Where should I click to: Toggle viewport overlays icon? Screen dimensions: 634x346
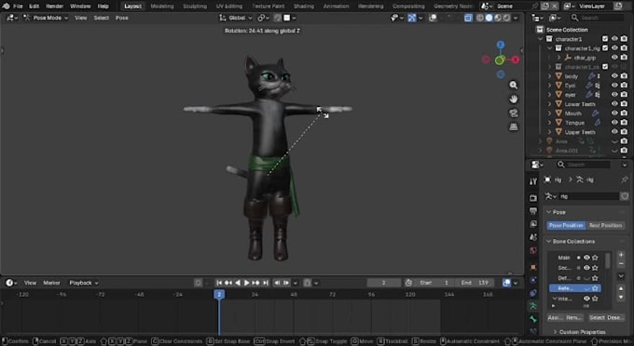tap(433, 18)
